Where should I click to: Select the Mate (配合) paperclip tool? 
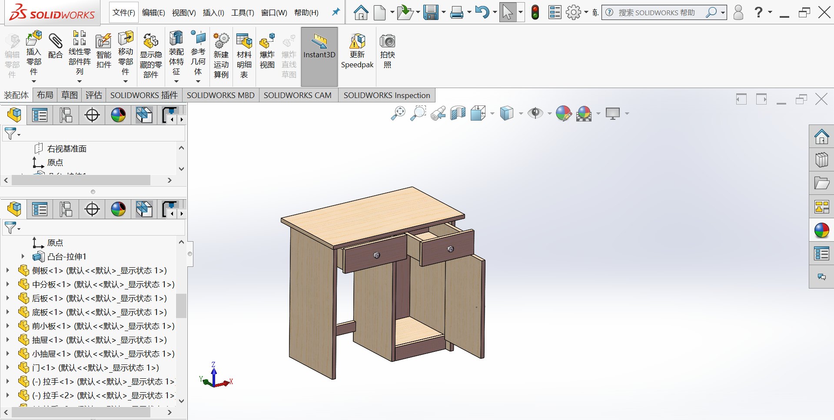pyautogui.click(x=55, y=41)
